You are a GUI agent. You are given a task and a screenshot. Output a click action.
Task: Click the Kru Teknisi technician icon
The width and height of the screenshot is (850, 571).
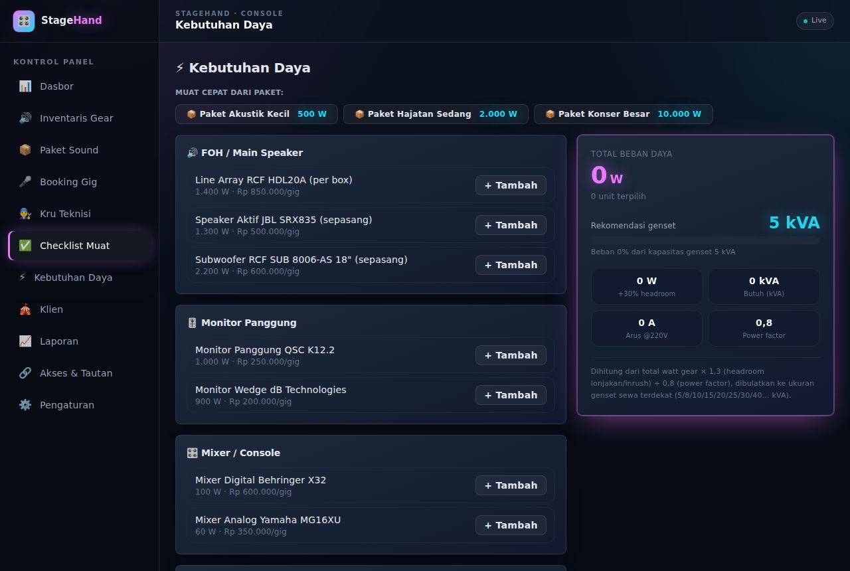(25, 214)
